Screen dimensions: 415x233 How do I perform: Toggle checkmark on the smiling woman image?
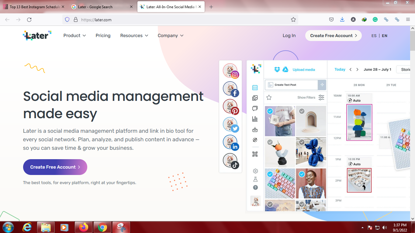coord(302,174)
